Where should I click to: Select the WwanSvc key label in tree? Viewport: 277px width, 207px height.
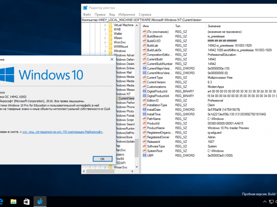(x=120, y=167)
